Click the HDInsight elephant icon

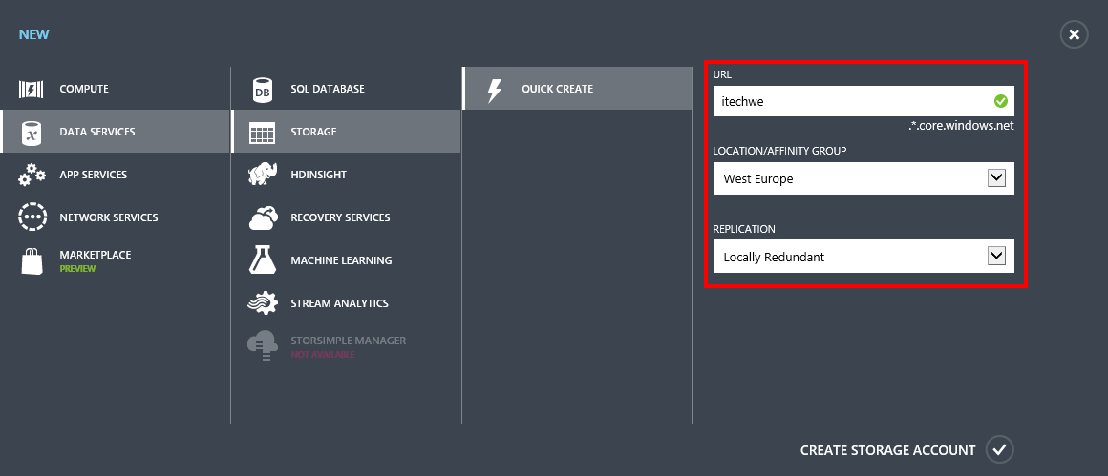tap(262, 175)
